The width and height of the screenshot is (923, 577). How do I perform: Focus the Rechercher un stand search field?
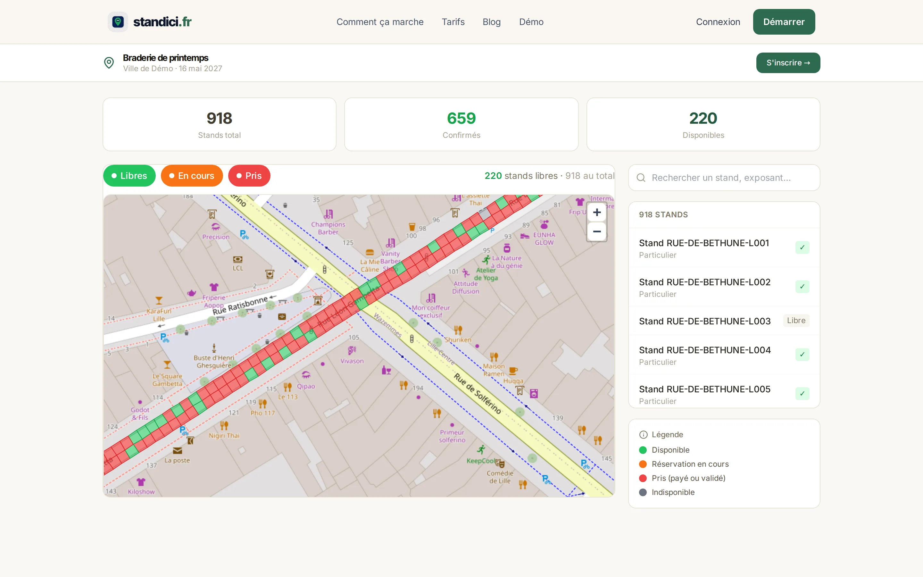(724, 178)
